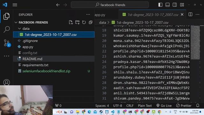Open notifications bell in status bar
The image size is (204, 115).
pos(198,105)
